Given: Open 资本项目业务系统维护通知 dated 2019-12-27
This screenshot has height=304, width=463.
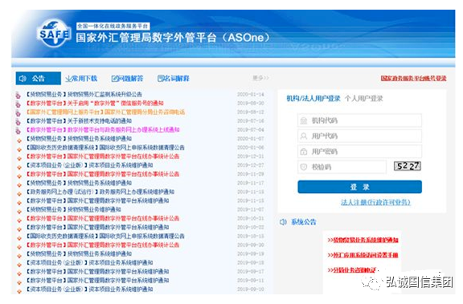Looking at the screenshot, I should [x=89, y=165].
